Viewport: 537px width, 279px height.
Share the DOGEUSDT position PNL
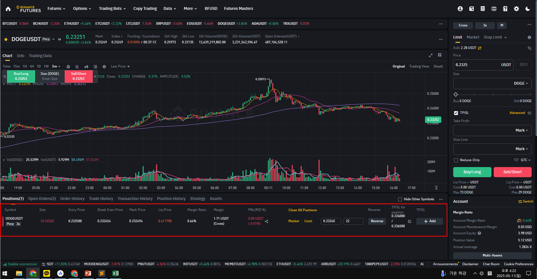pos(267,221)
